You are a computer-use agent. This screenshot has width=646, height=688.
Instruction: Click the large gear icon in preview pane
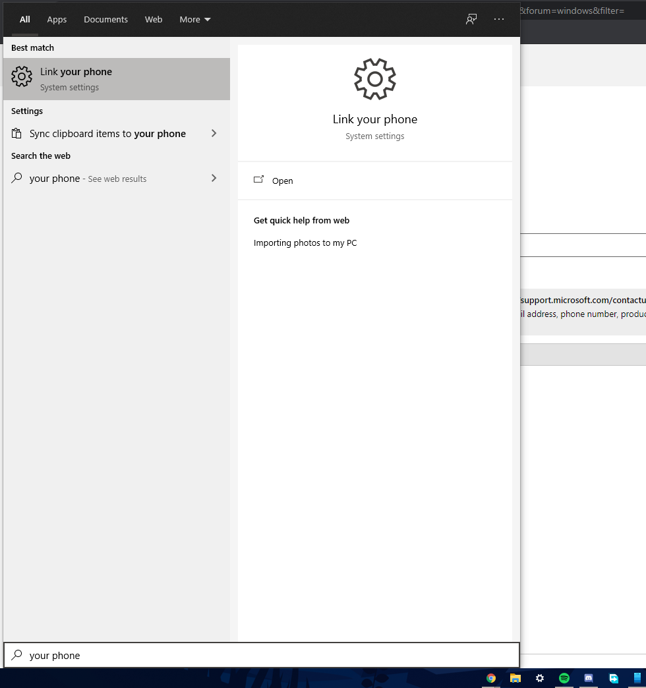pyautogui.click(x=375, y=80)
